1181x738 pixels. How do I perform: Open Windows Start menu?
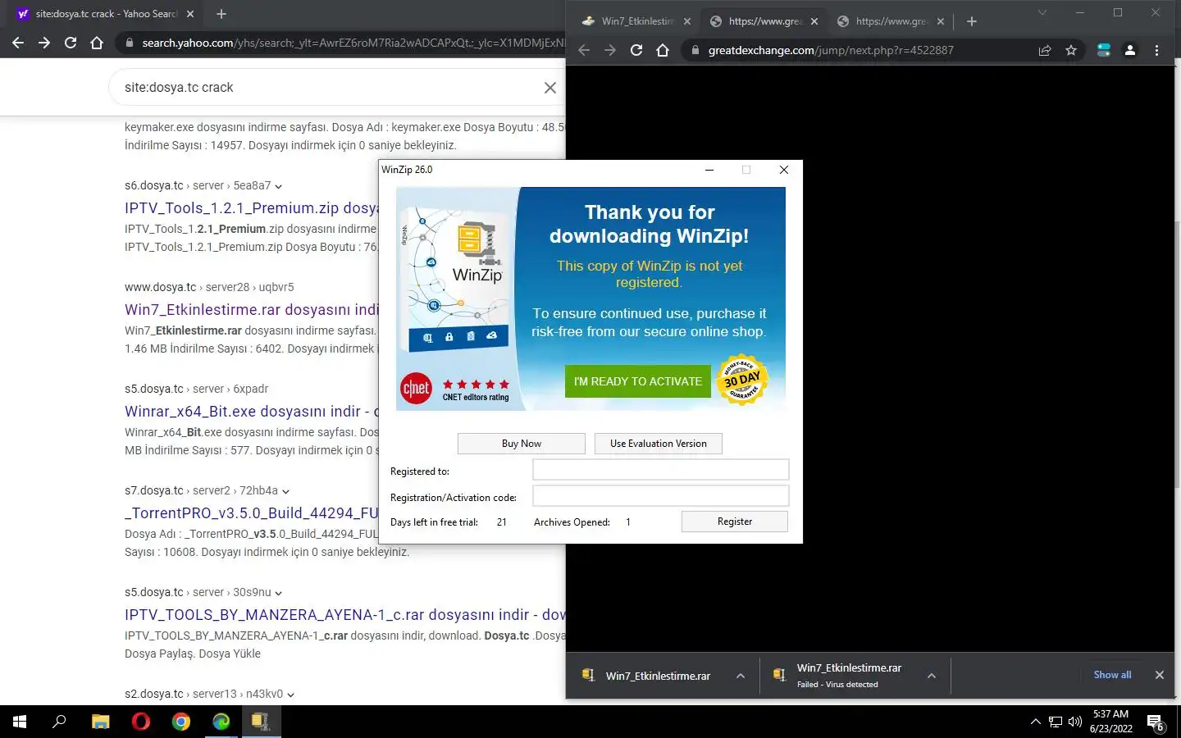[x=20, y=722]
